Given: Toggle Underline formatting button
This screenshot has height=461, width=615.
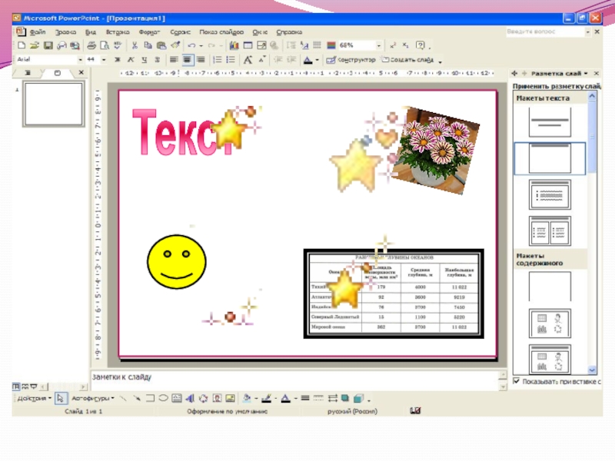Looking at the screenshot, I should pyautogui.click(x=145, y=59).
